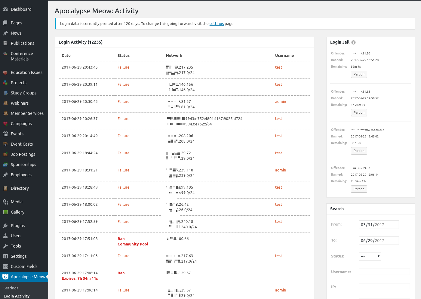Click the Ban status at 17:06:14

121,273
